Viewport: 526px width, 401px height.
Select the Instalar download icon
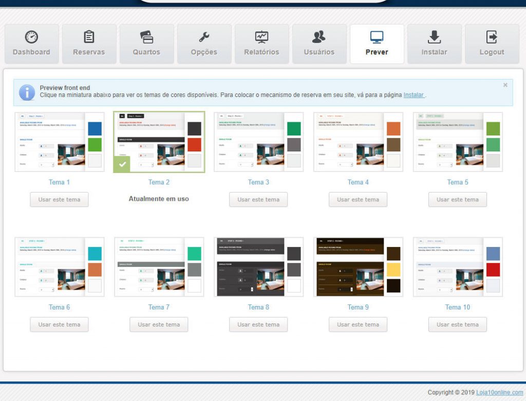[434, 37]
